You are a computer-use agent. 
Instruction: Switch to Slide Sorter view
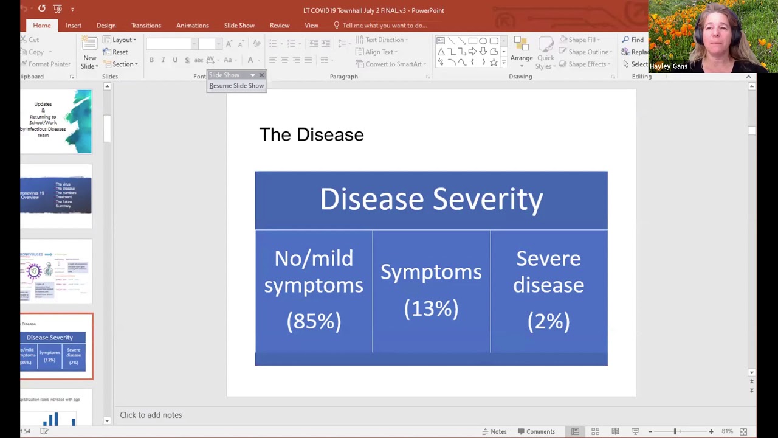[595, 431]
